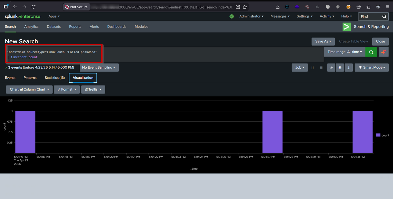Switch to the Statistics (16) tab
The height and width of the screenshot is (199, 393).
55,78
